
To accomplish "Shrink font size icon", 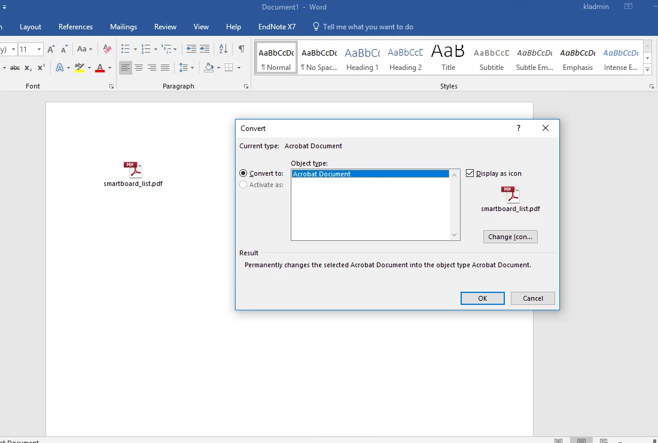I will point(64,49).
